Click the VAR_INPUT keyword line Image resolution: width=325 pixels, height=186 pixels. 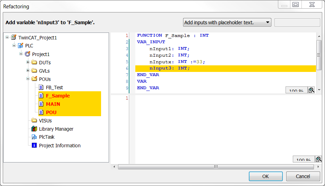pos(151,42)
